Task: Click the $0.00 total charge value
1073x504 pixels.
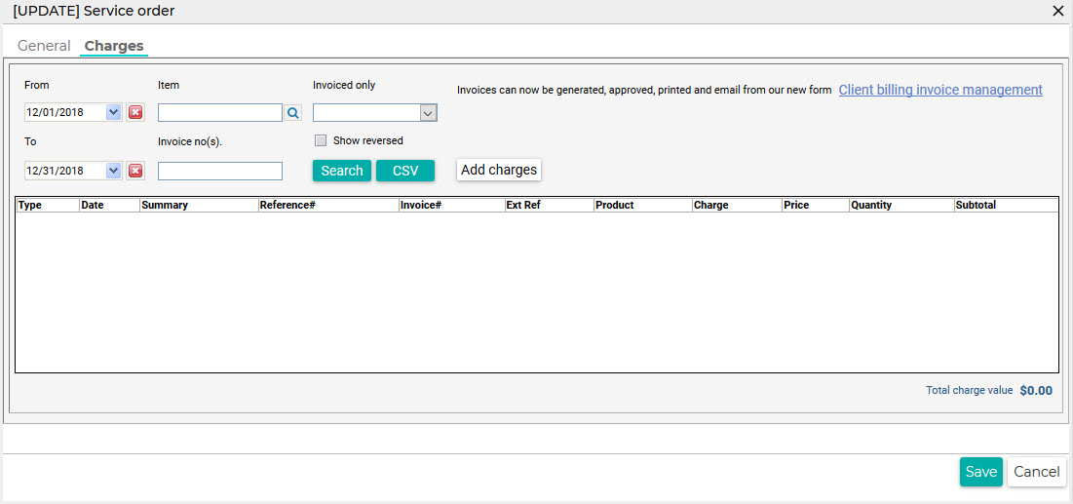Action: [x=1036, y=391]
